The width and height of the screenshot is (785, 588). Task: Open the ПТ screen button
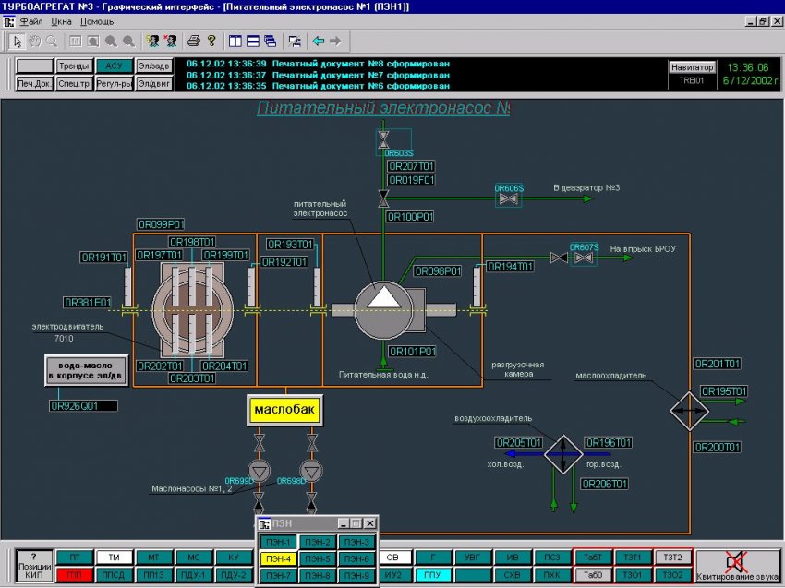click(x=74, y=557)
